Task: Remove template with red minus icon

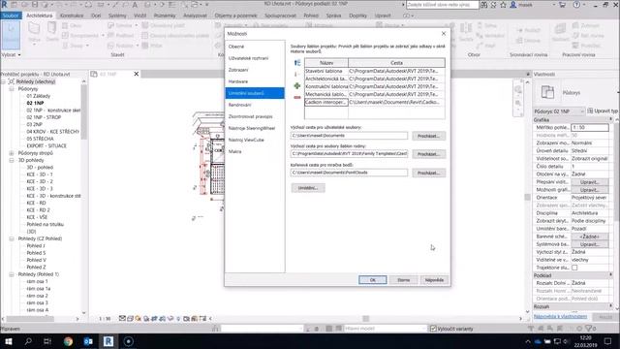Action: (297, 97)
